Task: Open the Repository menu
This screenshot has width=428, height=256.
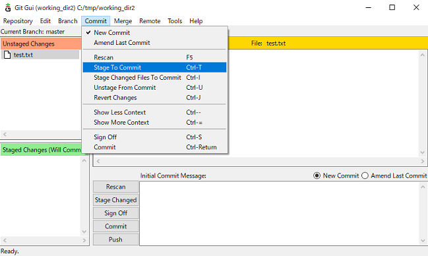Action: pos(18,21)
